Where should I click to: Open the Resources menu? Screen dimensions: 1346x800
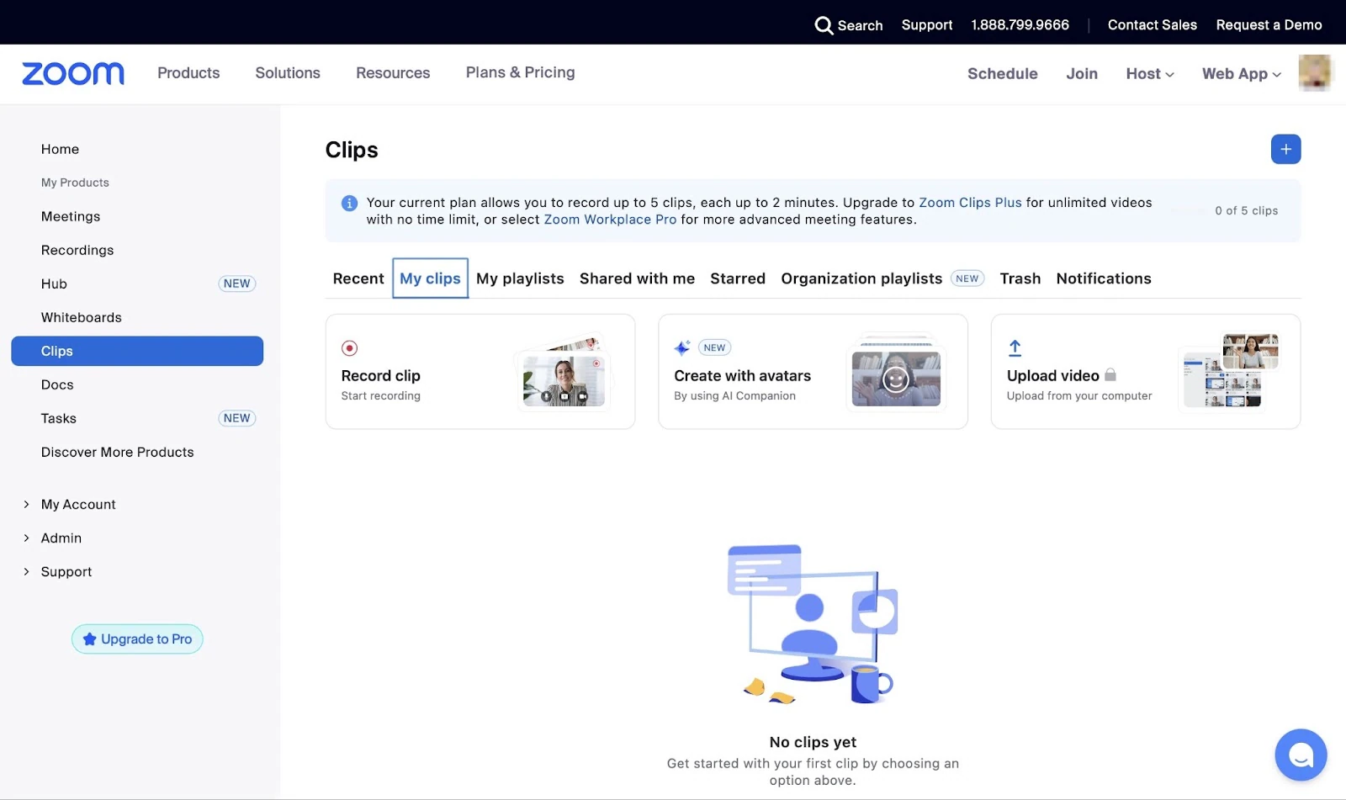pos(393,73)
